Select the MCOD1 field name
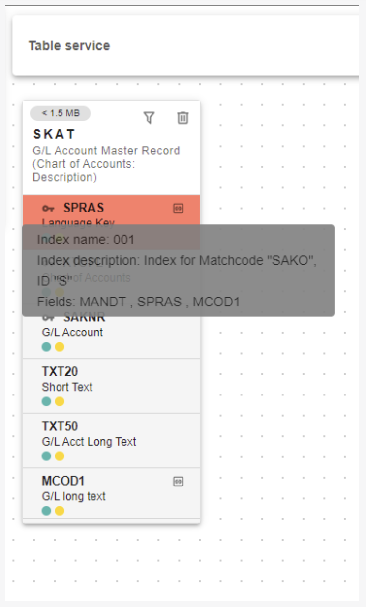 (x=63, y=481)
